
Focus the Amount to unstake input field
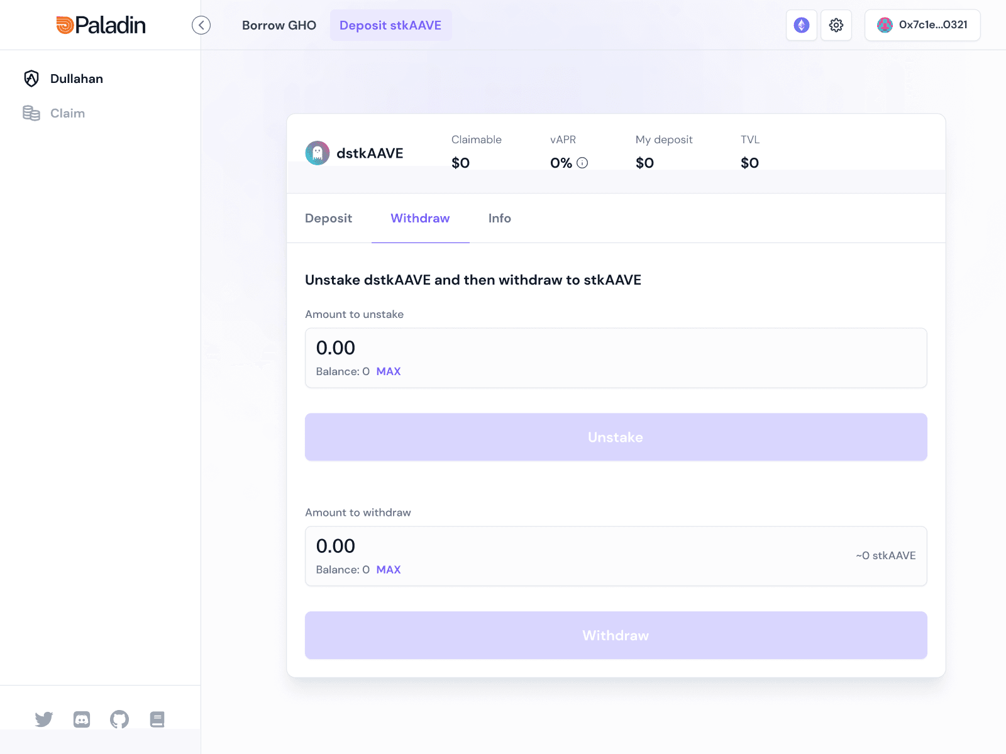(x=616, y=358)
